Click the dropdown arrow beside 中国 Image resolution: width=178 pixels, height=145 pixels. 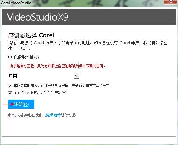click(76, 75)
